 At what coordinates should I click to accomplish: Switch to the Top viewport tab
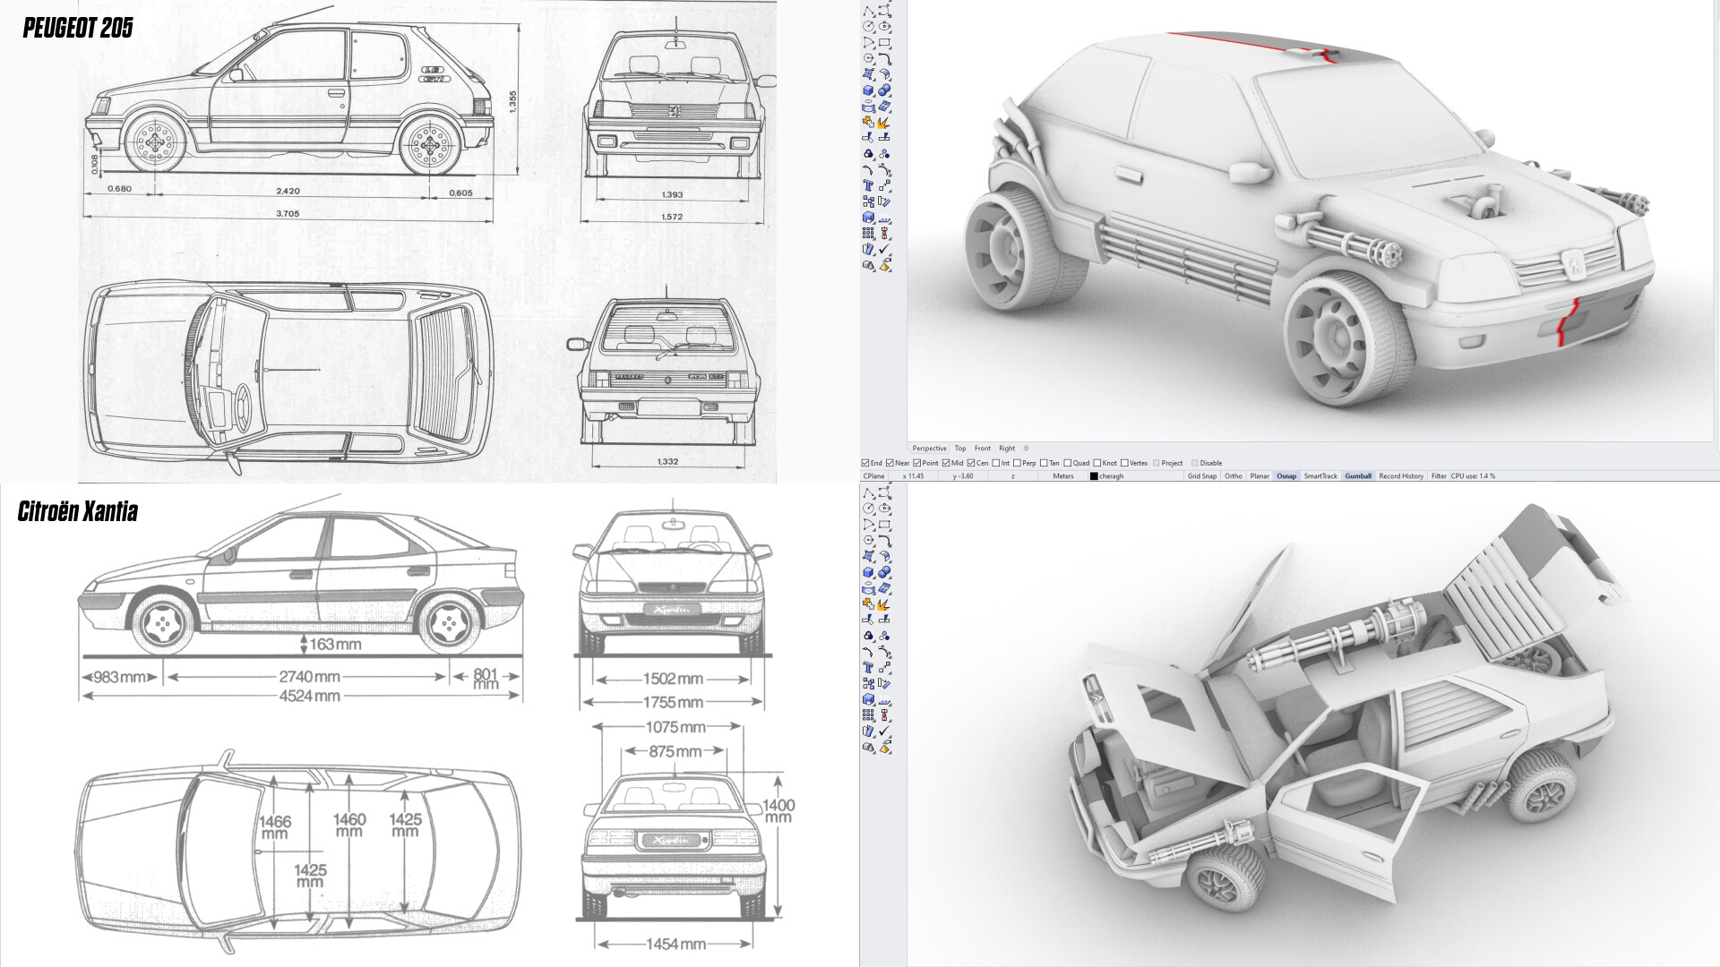[959, 449]
